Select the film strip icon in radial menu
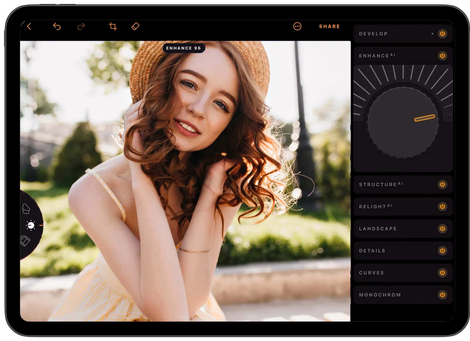This screenshot has height=341, width=470. [25, 241]
